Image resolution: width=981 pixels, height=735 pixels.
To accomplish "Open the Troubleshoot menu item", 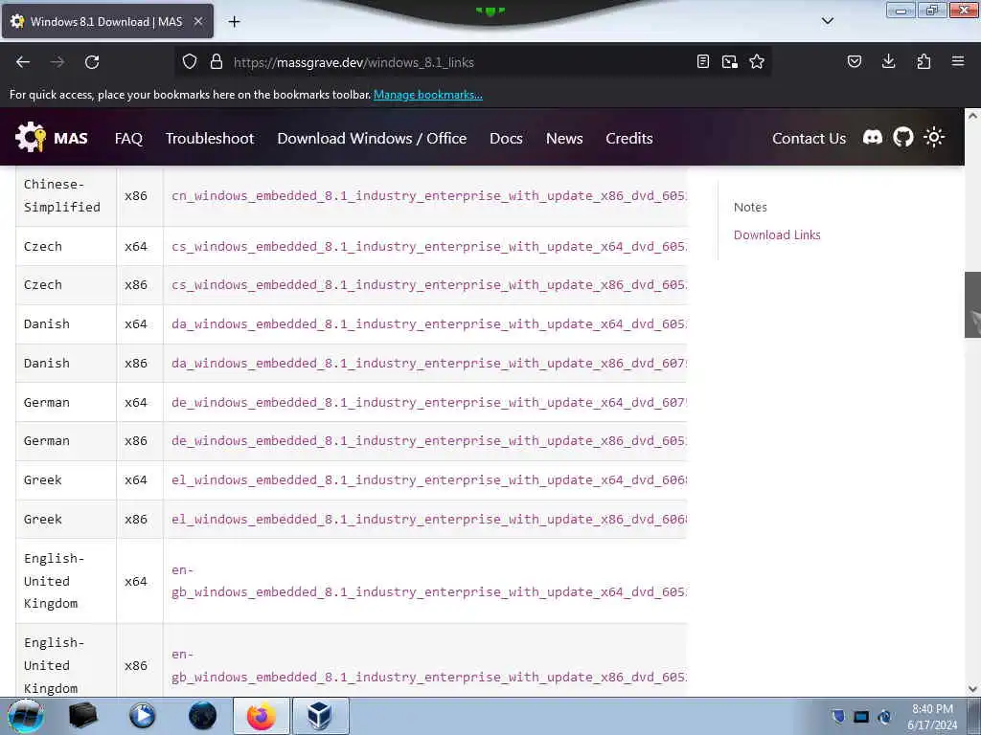I will coord(210,138).
